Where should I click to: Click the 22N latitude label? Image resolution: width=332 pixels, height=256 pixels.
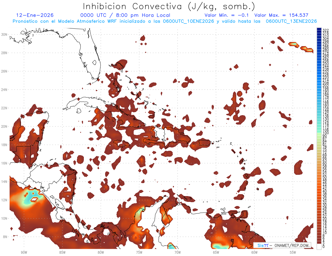[4, 108]
